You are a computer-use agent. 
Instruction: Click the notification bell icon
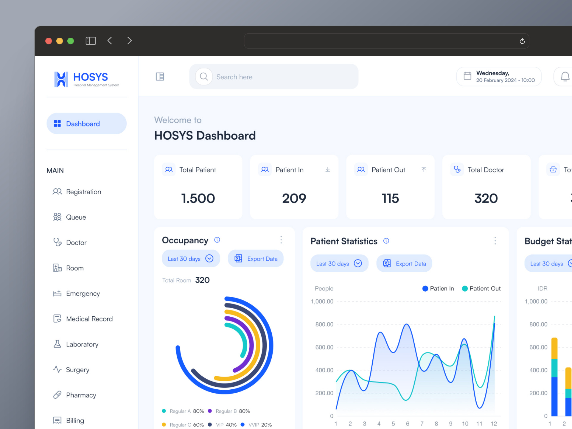(565, 77)
